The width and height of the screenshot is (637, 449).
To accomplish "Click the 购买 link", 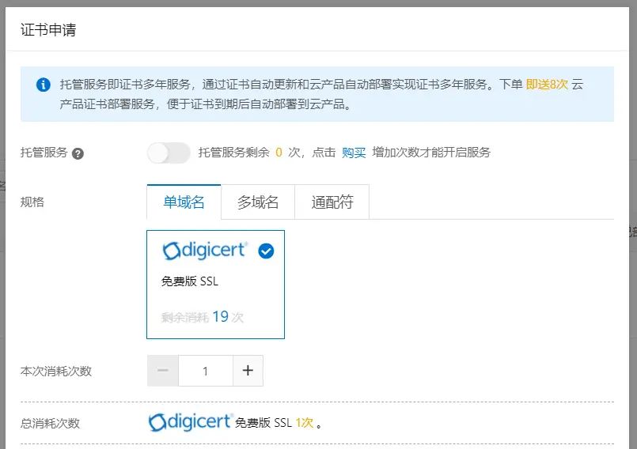I will (354, 153).
